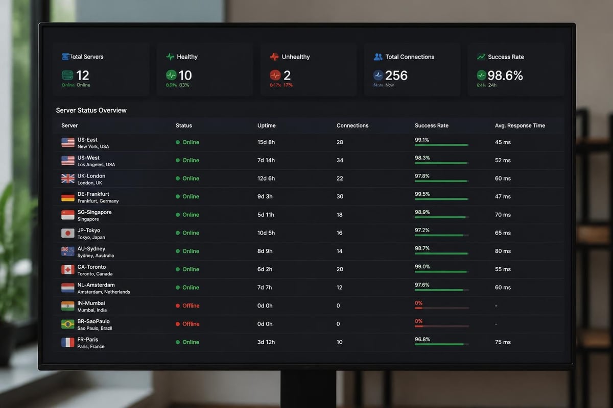Click the Success Rate trend chart icon

pyautogui.click(x=481, y=57)
